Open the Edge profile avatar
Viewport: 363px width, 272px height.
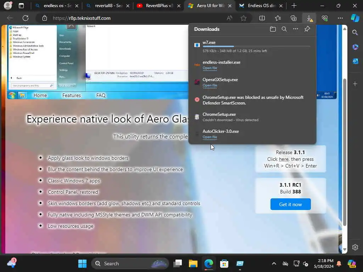point(8,6)
